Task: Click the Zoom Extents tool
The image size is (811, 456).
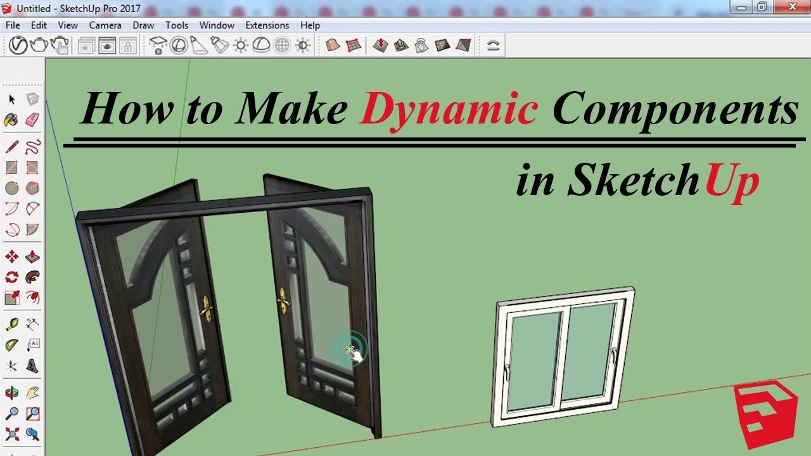Action: (x=11, y=434)
